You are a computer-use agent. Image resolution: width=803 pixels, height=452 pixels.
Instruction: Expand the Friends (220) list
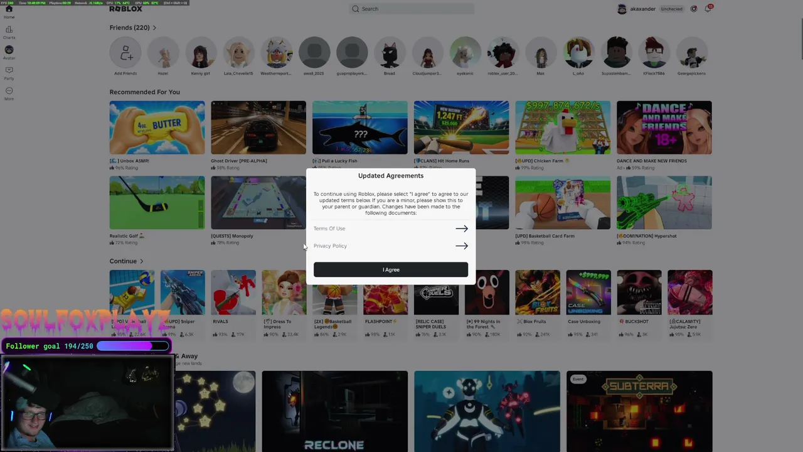[x=133, y=28]
